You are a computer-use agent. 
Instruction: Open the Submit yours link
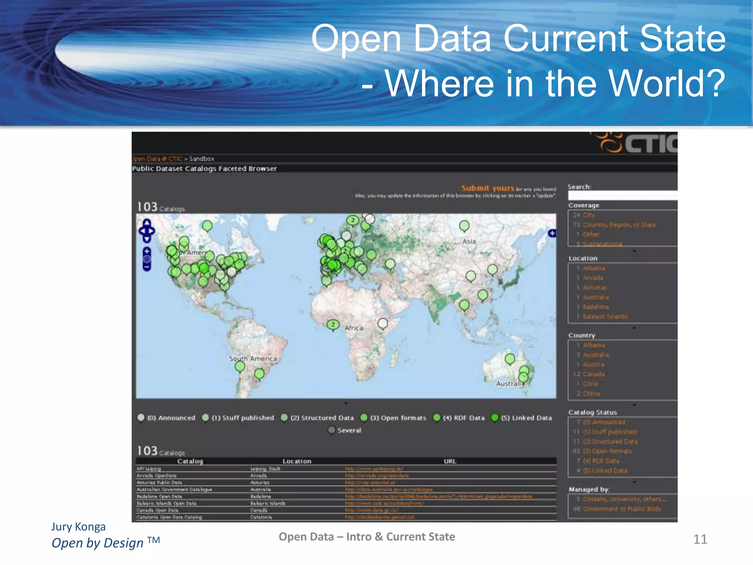pyautogui.click(x=488, y=188)
